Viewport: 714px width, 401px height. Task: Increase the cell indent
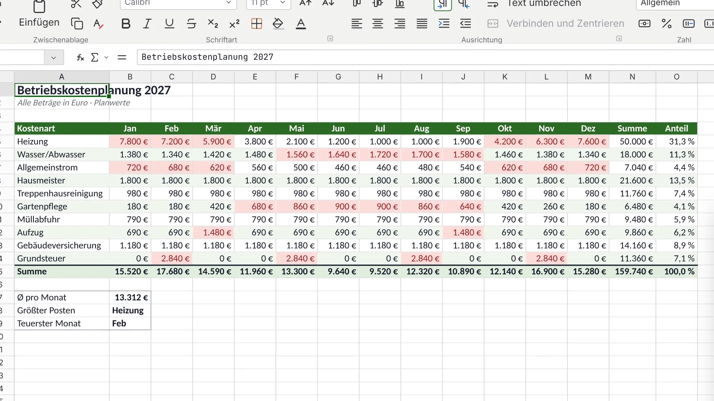click(x=444, y=24)
